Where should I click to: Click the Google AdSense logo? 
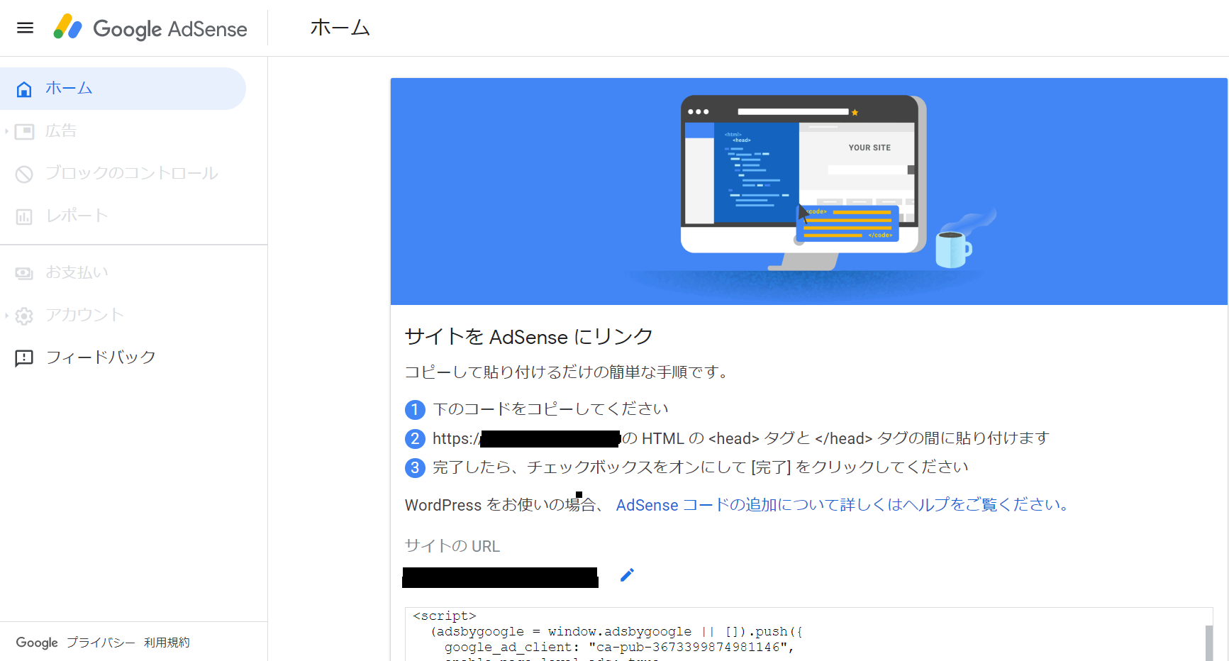(x=151, y=28)
